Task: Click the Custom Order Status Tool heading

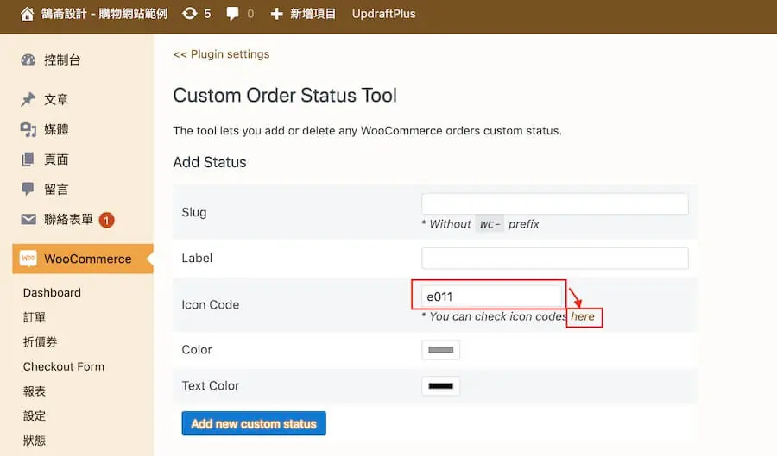Action: click(x=285, y=96)
